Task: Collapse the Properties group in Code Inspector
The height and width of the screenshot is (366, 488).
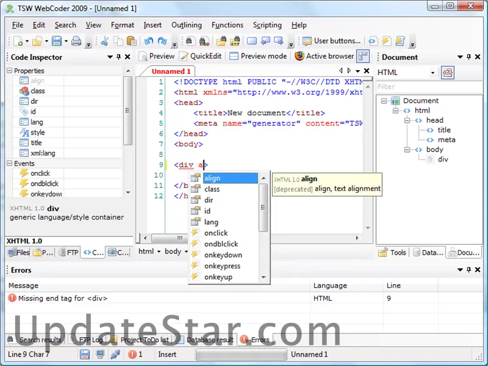Action: coord(9,71)
